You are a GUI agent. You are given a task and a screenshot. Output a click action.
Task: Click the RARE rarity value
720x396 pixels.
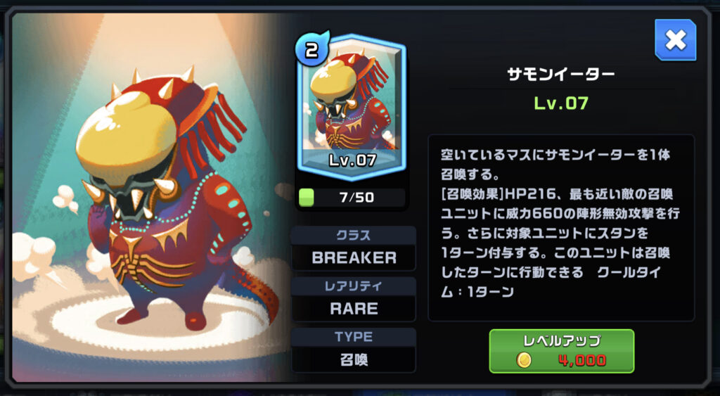354,309
